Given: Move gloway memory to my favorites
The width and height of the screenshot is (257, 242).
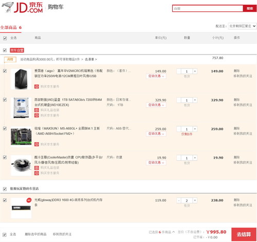Looking at the screenshot, I should pyautogui.click(x=243, y=205).
